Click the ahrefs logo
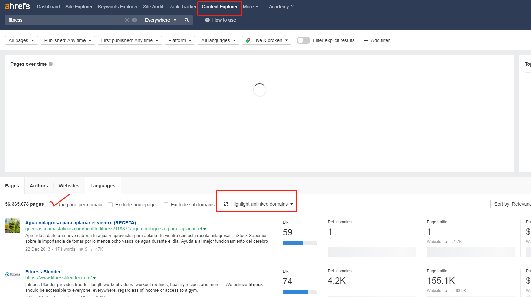Image resolution: width=531 pixels, height=297 pixels. 17,6
